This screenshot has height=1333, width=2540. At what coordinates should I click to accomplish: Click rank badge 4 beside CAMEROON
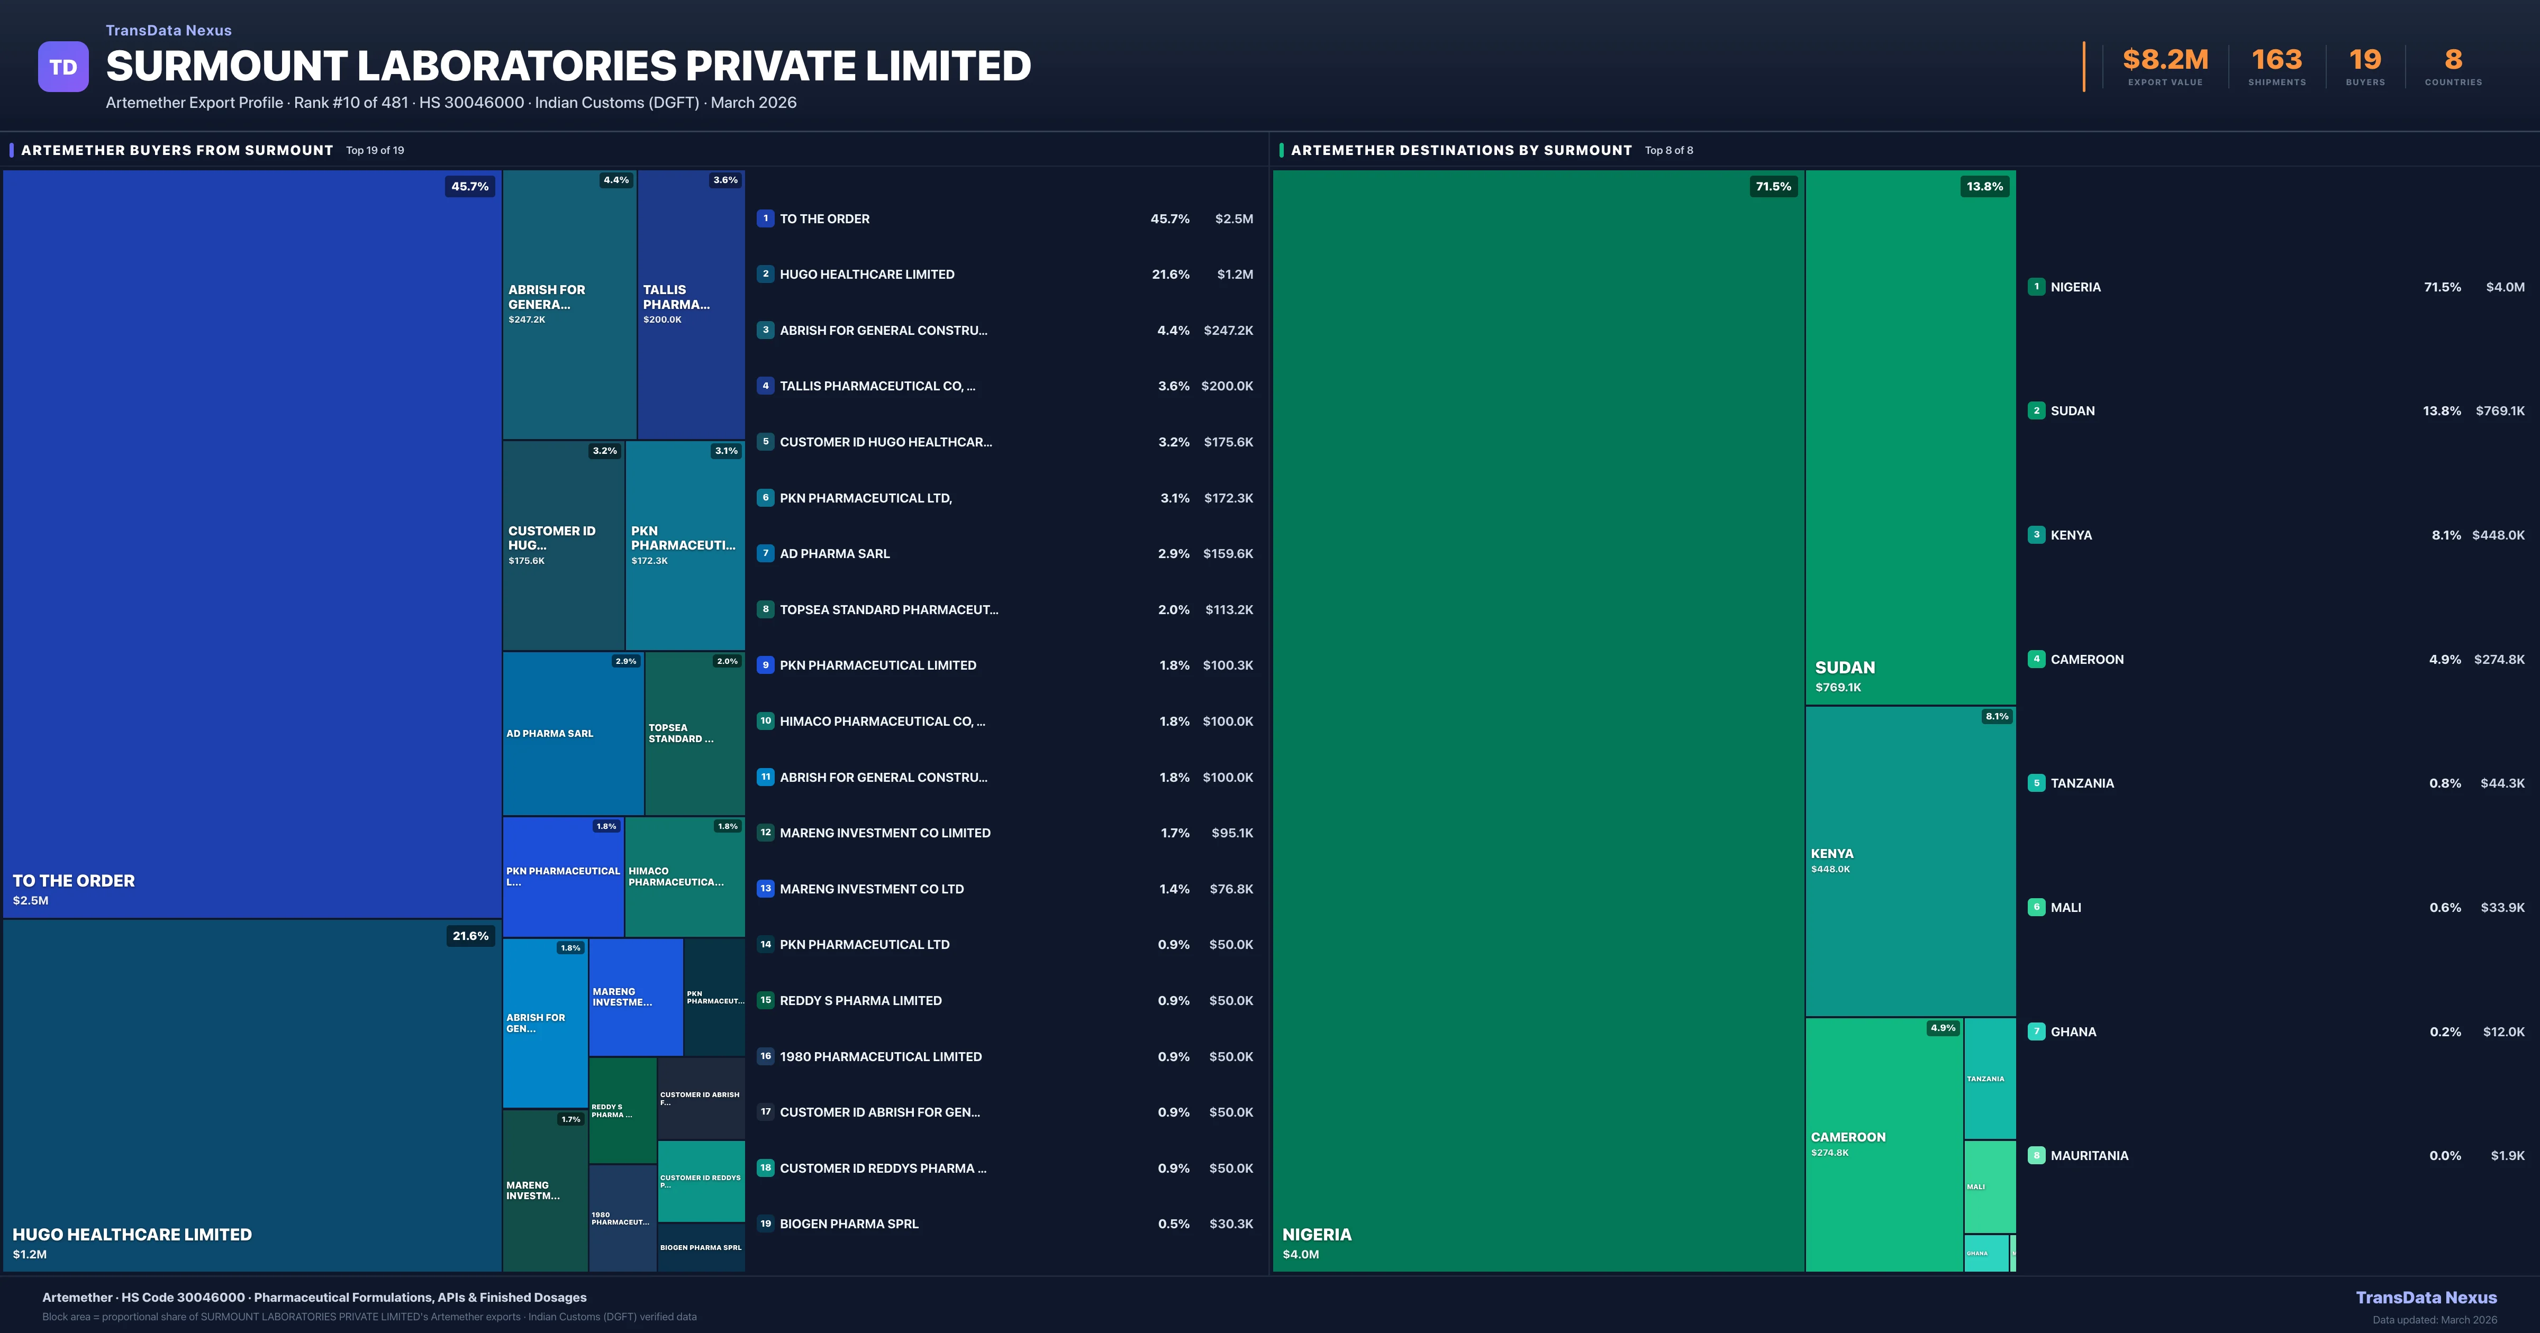click(2036, 660)
